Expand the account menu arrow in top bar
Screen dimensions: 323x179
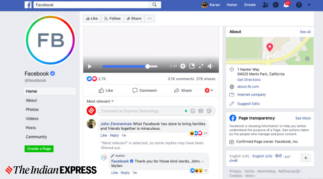[x=309, y=5]
